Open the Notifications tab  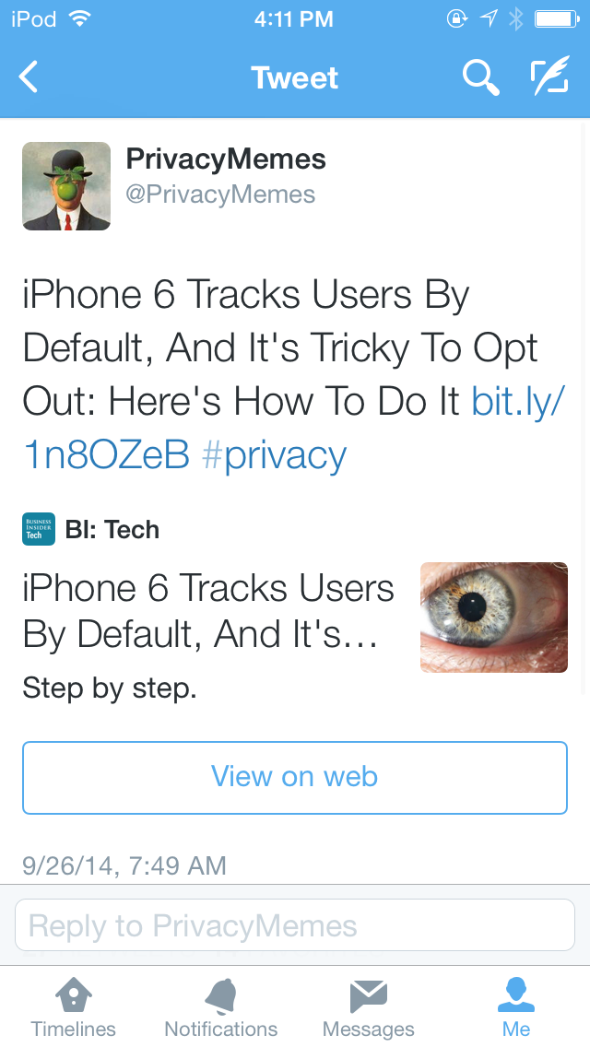[x=221, y=1006]
